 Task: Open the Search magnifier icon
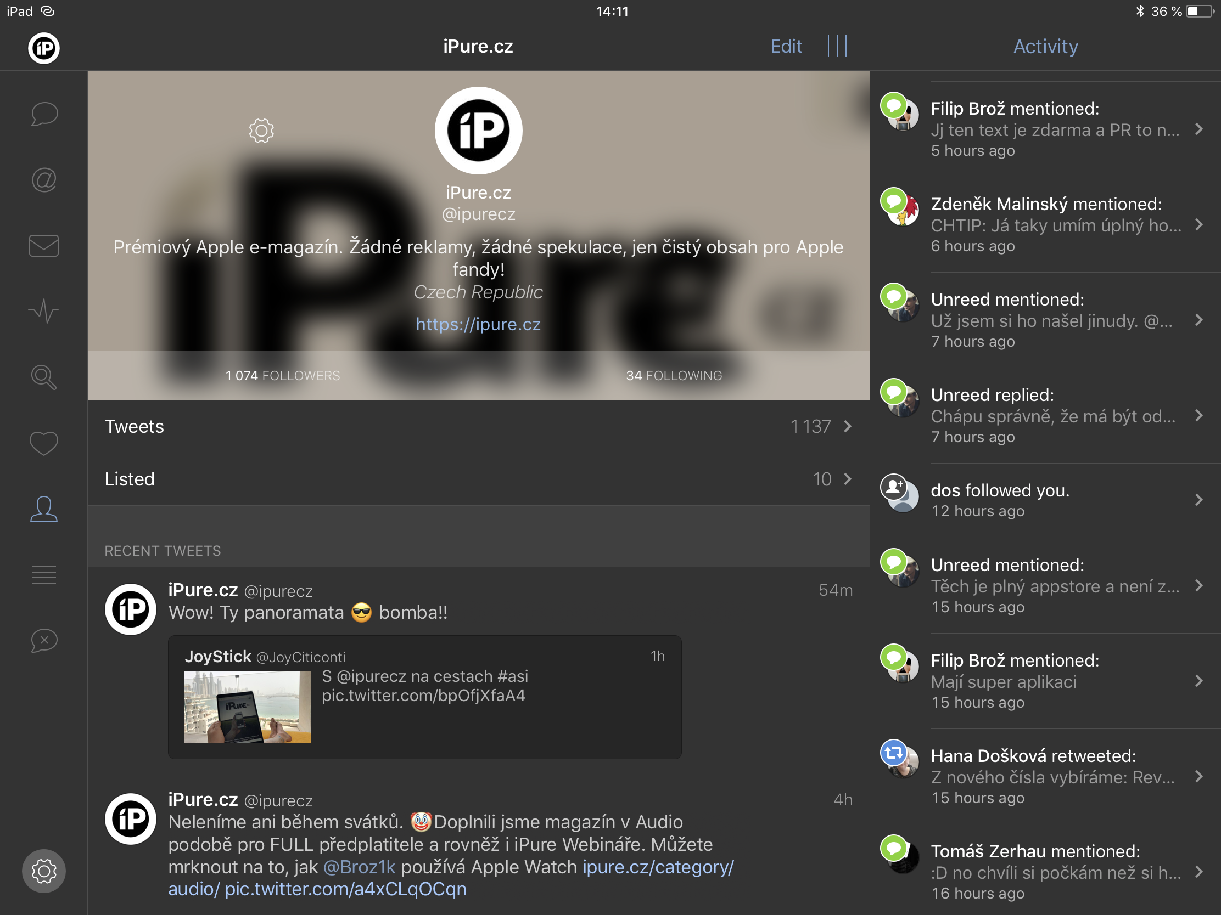pos(44,377)
